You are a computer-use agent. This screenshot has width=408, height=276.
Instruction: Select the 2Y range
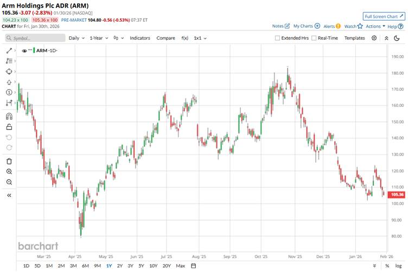tap(120, 266)
